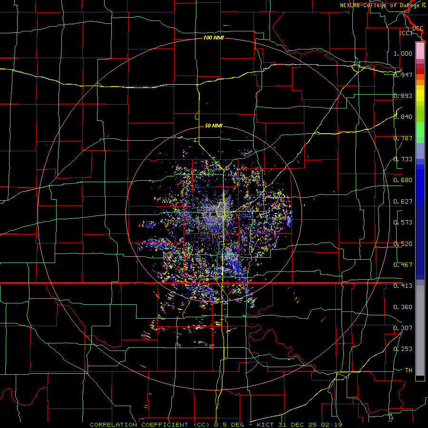The width and height of the screenshot is (428, 428).
Task: Select the 0.573 scale value
Action: pyautogui.click(x=403, y=223)
